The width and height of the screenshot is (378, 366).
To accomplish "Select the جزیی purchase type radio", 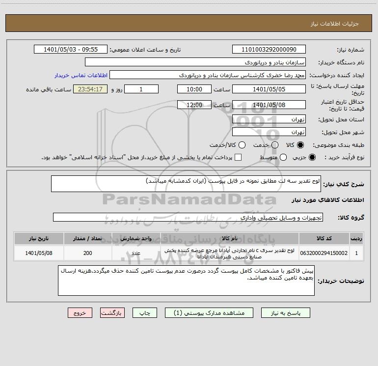I will pyautogui.click(x=312, y=157).
